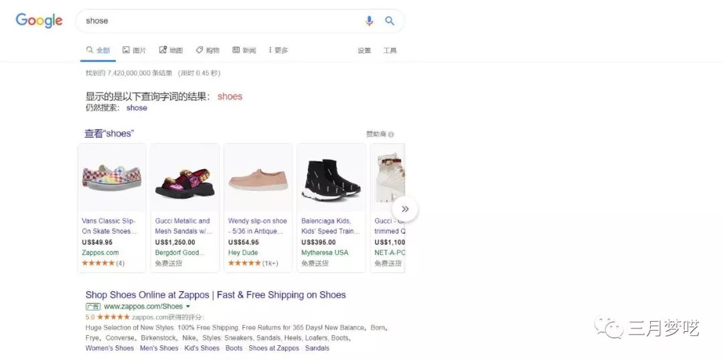
Task: Click the corrected "shoes" suggestion link
Action: click(230, 96)
